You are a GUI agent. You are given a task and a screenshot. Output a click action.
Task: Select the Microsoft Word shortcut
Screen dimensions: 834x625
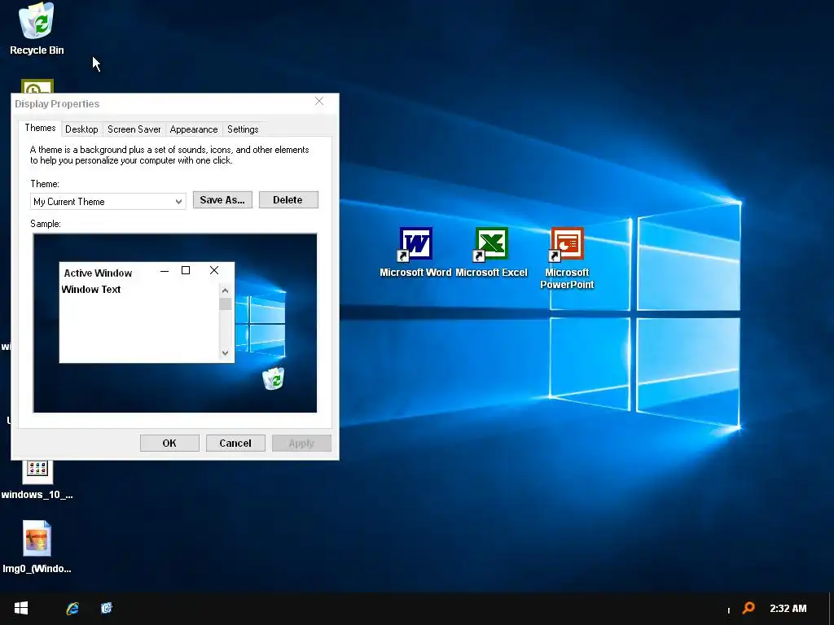click(x=415, y=252)
